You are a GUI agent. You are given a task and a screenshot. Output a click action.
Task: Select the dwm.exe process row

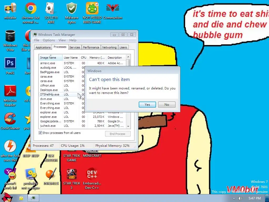(62, 99)
